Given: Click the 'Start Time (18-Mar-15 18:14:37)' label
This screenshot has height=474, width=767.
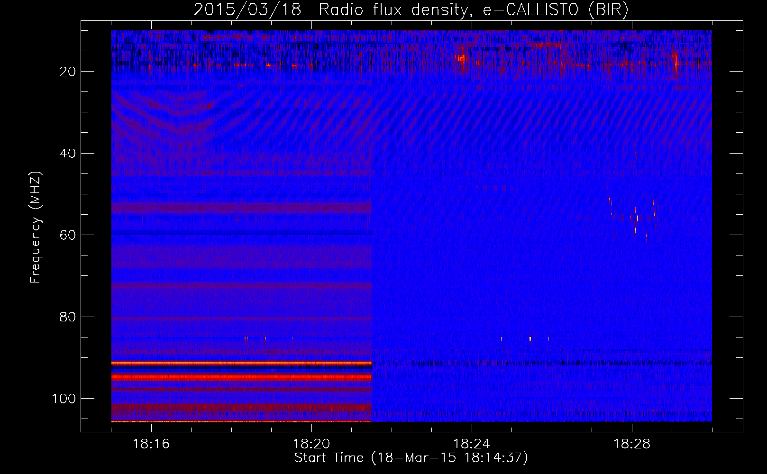Looking at the screenshot, I should [411, 458].
